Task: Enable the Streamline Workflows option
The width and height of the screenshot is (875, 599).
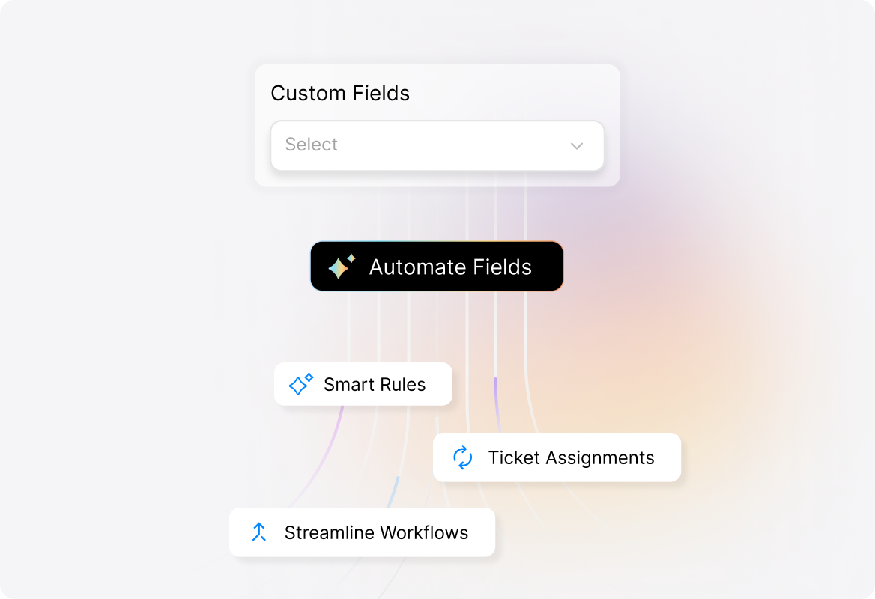Action: click(362, 532)
